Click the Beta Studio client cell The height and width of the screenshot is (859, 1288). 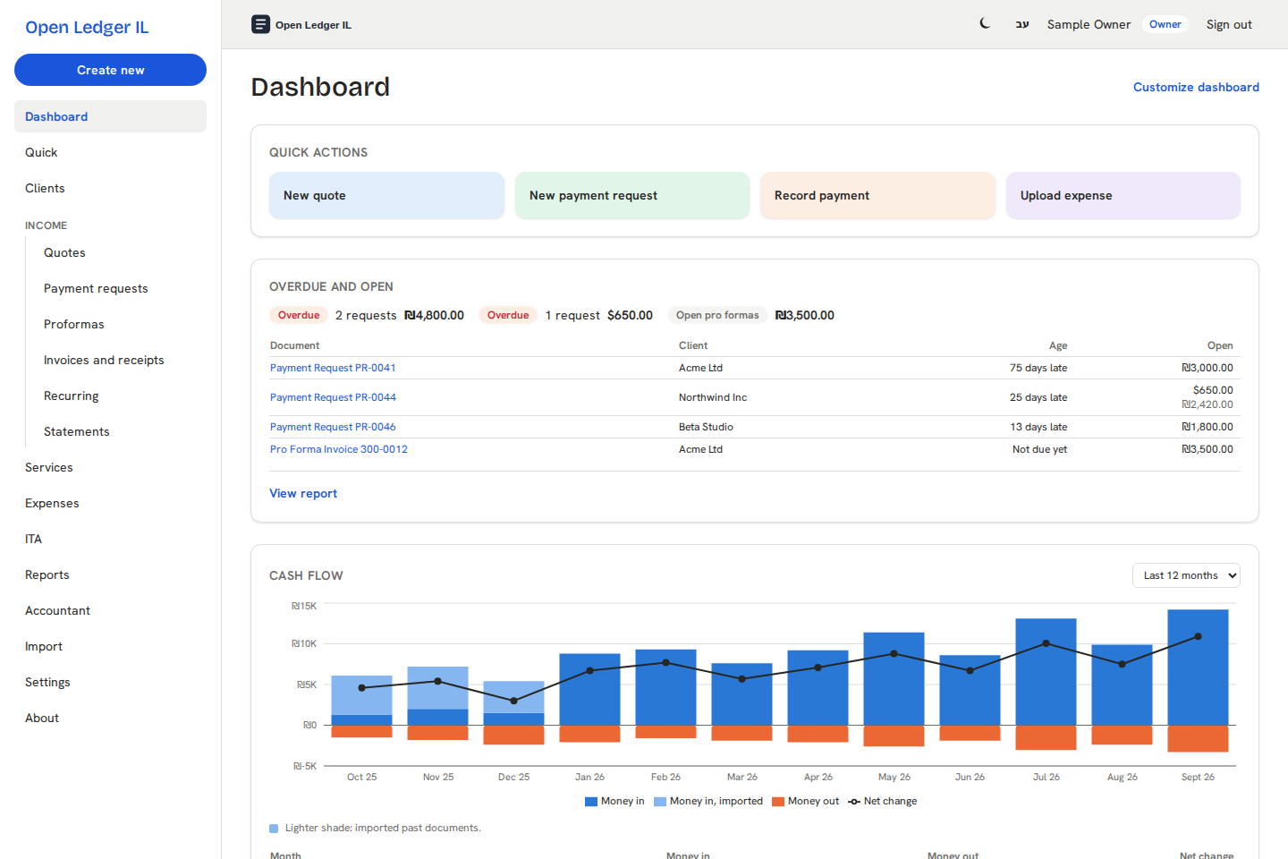pyautogui.click(x=706, y=427)
